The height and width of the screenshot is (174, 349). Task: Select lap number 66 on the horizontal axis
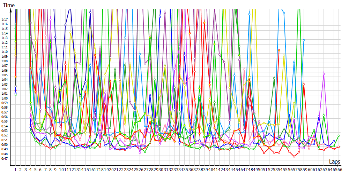click(x=339, y=170)
